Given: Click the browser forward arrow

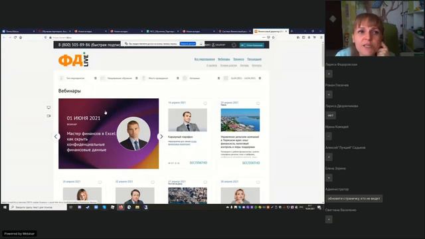Looking at the screenshot, I should point(10,37).
